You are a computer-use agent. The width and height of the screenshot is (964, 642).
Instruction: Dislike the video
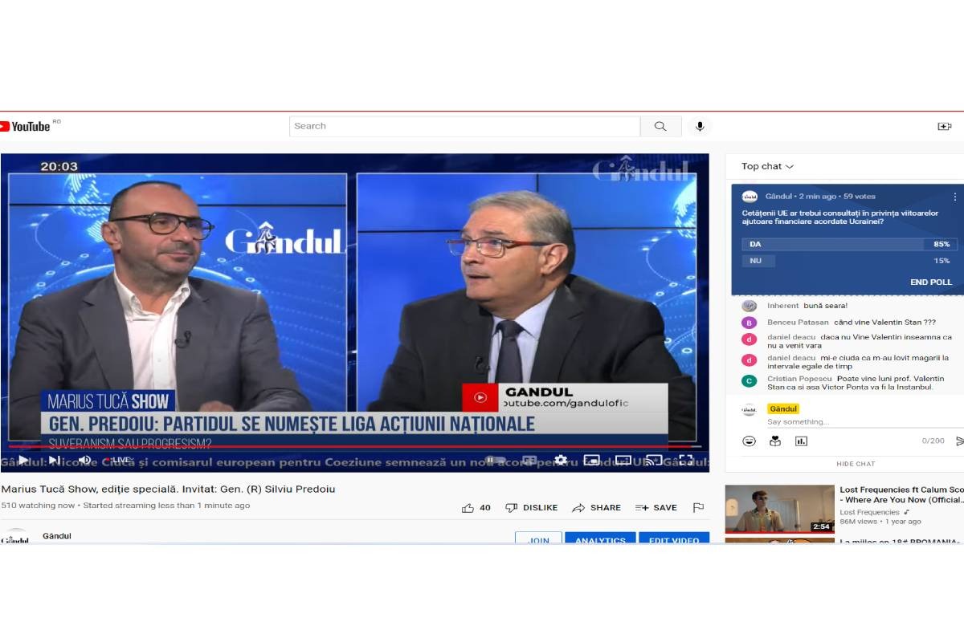[x=531, y=508]
